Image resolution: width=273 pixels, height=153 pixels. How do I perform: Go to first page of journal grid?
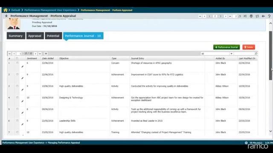point(9,54)
